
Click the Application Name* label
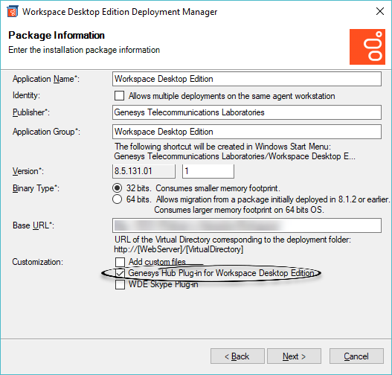coord(46,79)
